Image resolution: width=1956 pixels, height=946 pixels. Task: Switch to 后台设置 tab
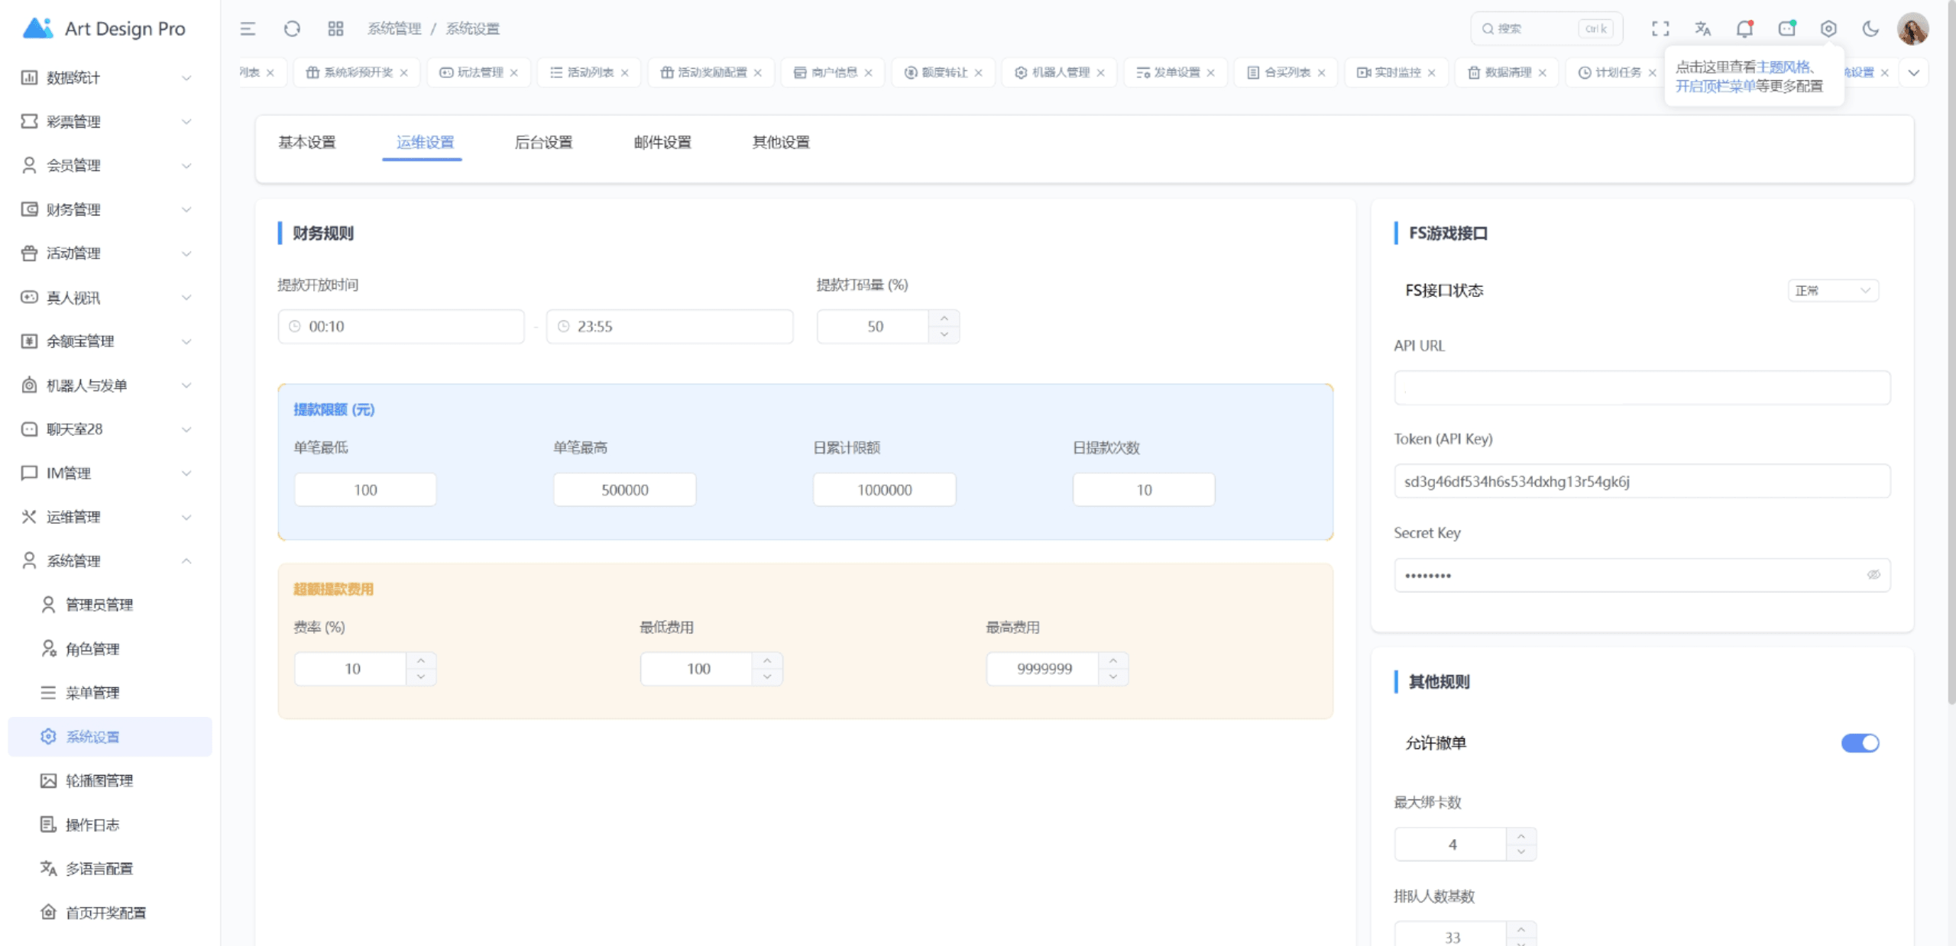click(543, 142)
